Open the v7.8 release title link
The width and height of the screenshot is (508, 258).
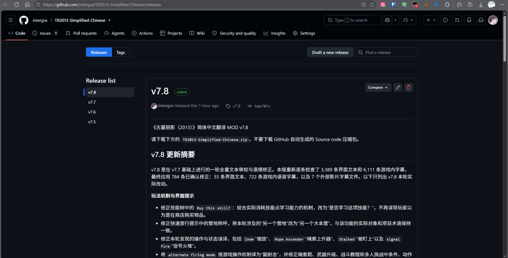point(160,91)
